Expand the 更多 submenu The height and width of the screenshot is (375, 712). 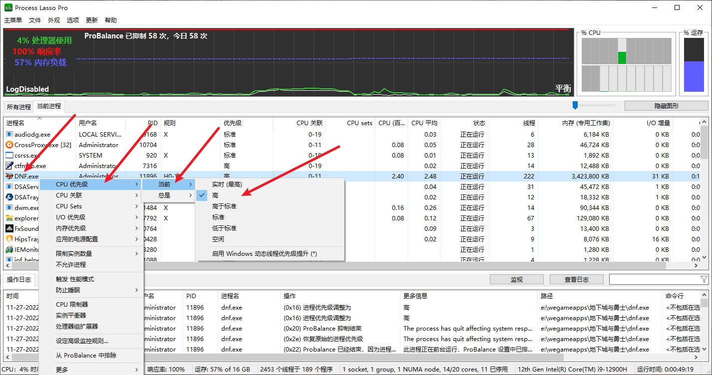click(91, 370)
